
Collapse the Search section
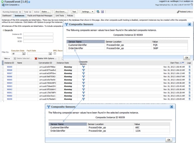point(3,30)
